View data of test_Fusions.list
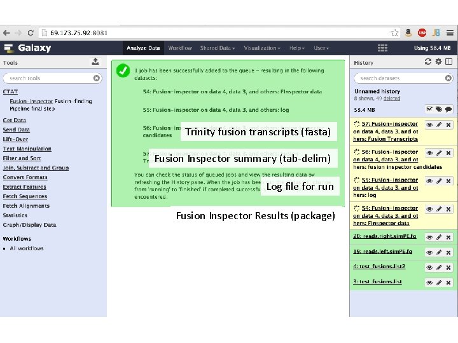Viewport: 458px width, 343px height. [429, 282]
